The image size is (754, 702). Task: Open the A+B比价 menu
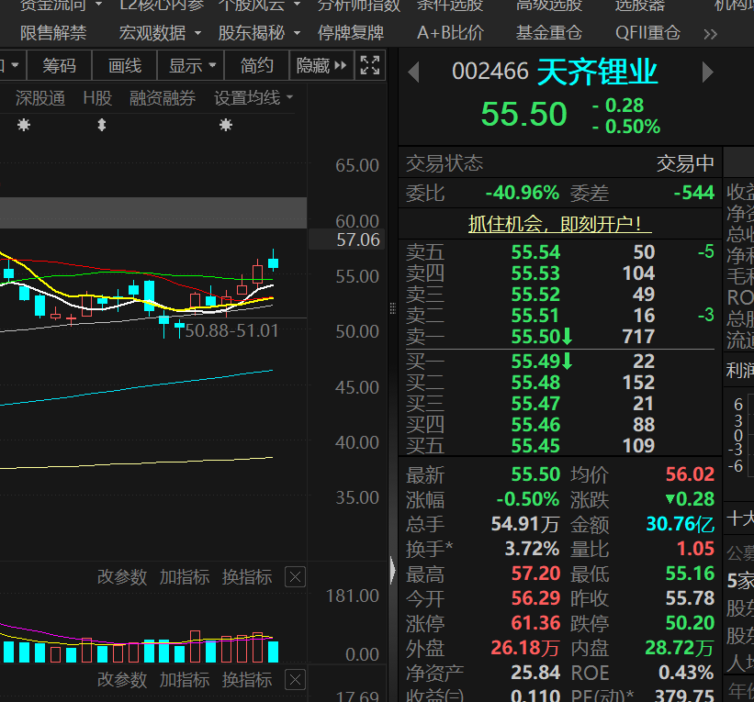click(x=450, y=33)
